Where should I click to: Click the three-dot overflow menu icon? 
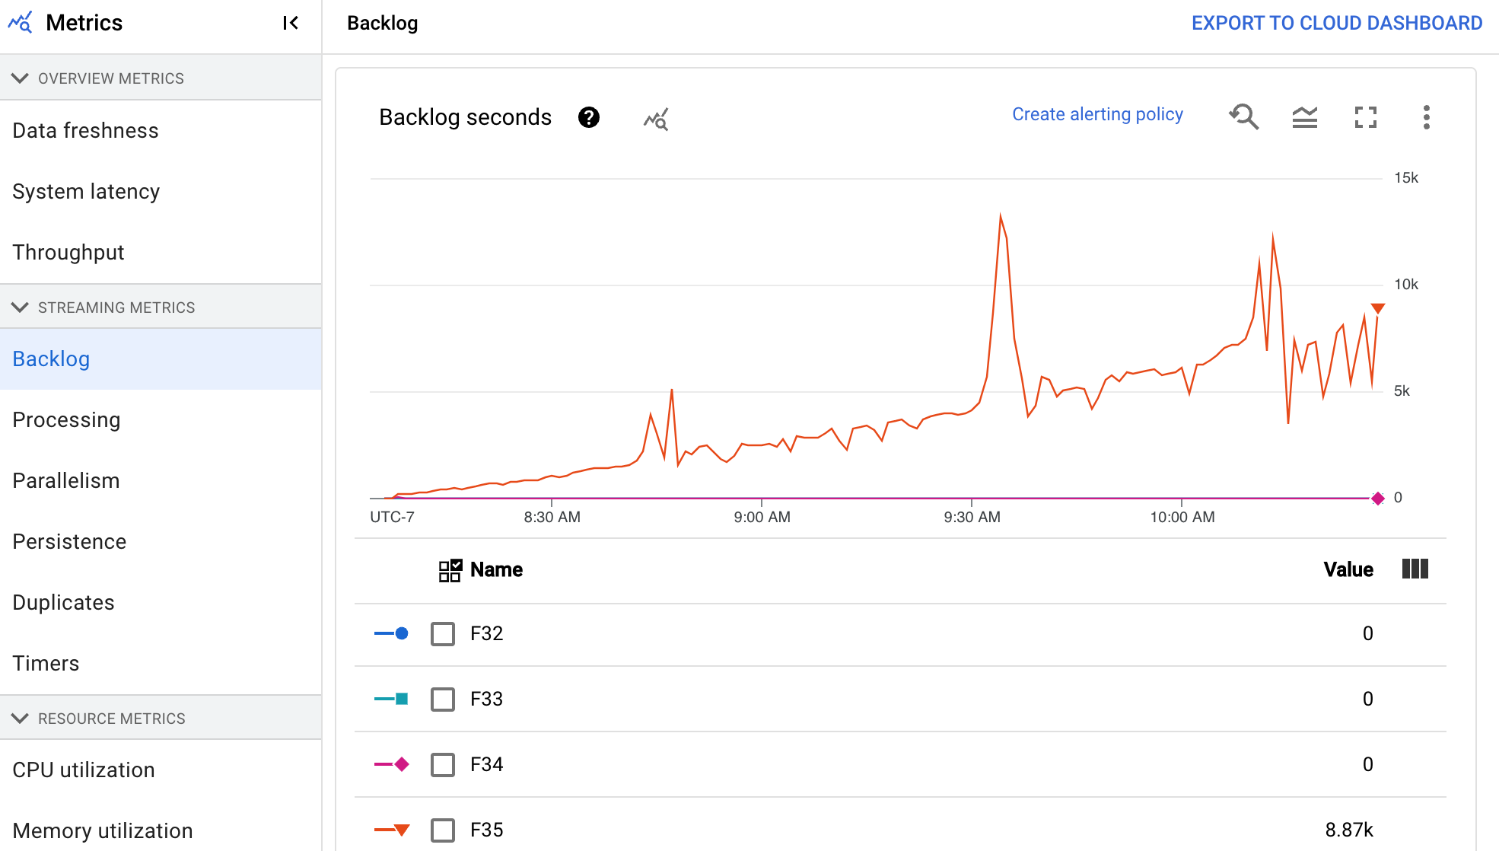(x=1424, y=116)
